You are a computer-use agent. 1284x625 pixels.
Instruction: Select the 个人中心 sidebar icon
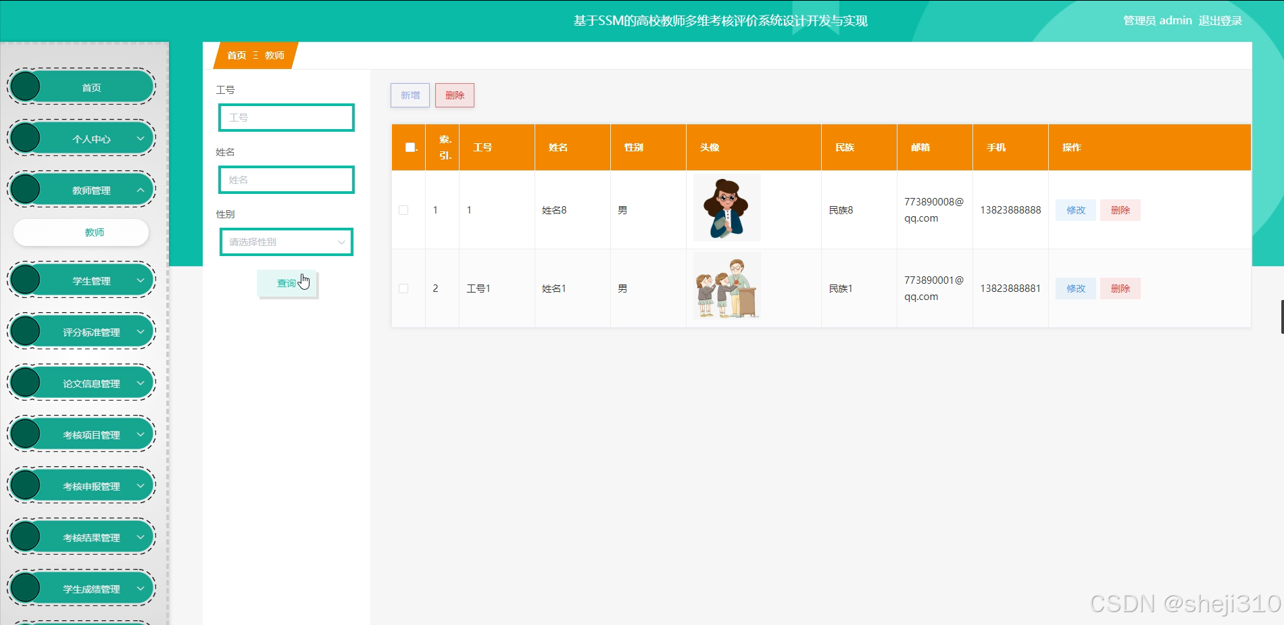click(x=25, y=138)
